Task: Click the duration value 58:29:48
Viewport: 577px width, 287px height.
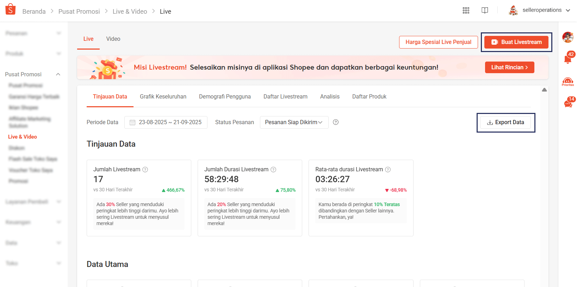Action: (x=222, y=179)
